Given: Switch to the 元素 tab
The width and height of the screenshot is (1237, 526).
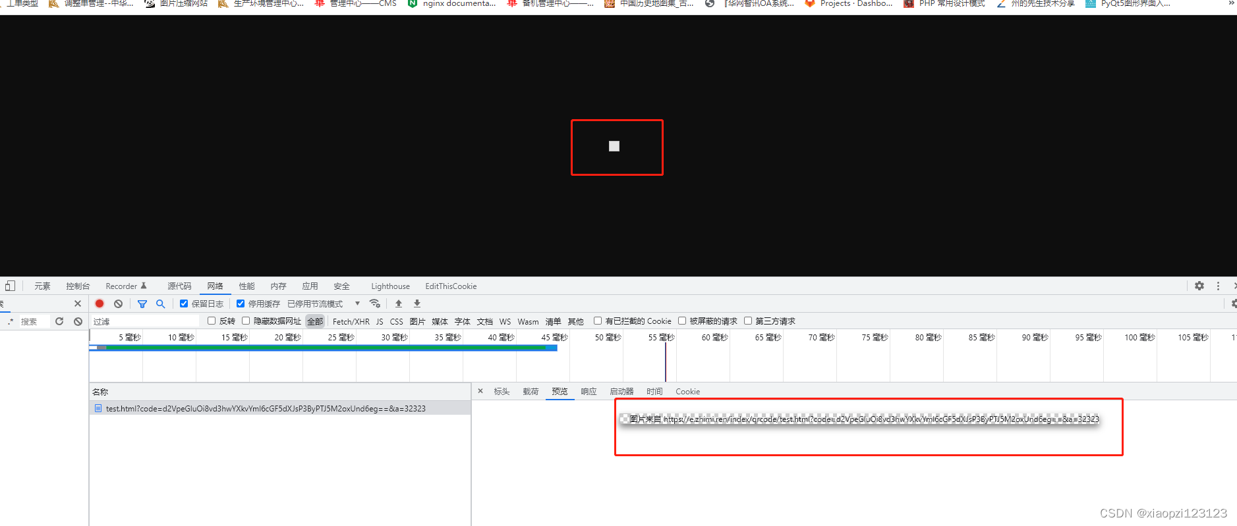Looking at the screenshot, I should pyautogui.click(x=42, y=286).
